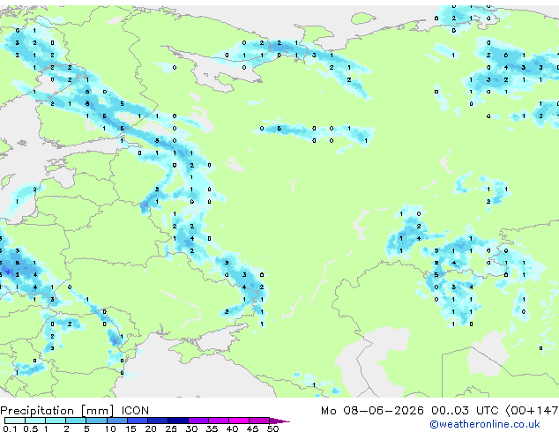Click the '(00+147' forecast offset text
559x432 pixels.
(532, 411)
